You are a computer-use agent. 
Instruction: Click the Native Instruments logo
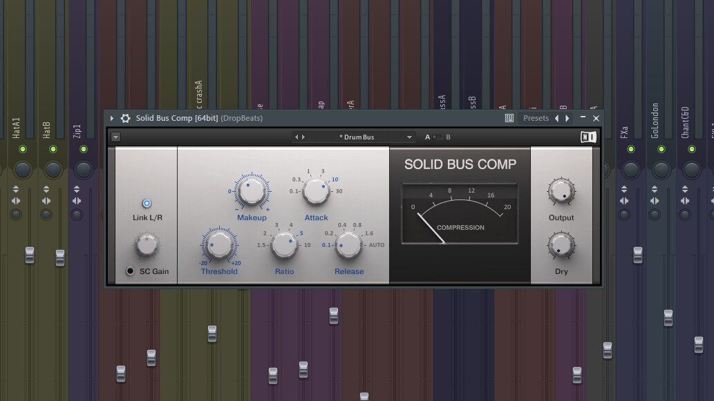click(588, 137)
